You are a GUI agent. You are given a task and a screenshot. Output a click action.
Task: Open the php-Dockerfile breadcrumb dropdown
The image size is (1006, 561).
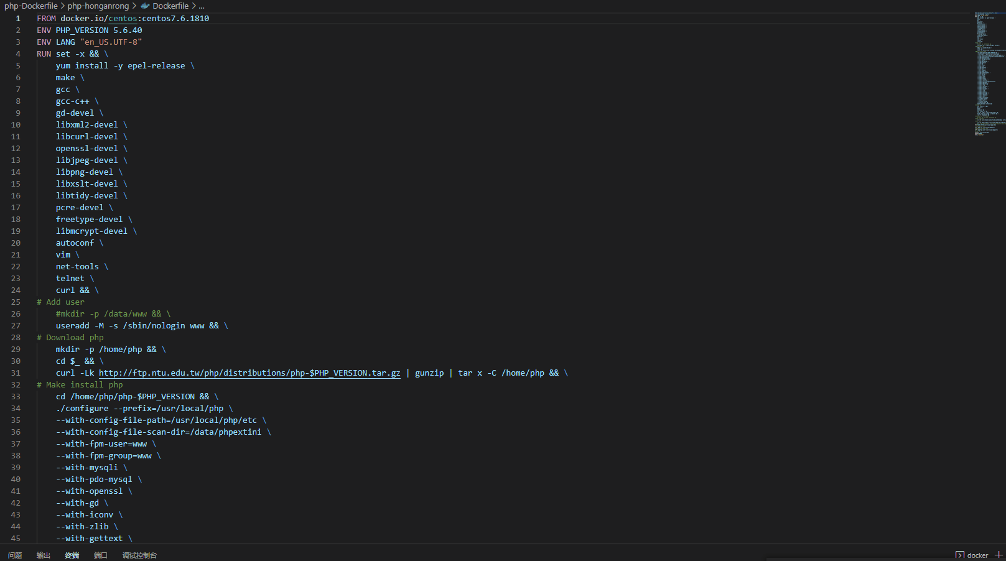[30, 6]
